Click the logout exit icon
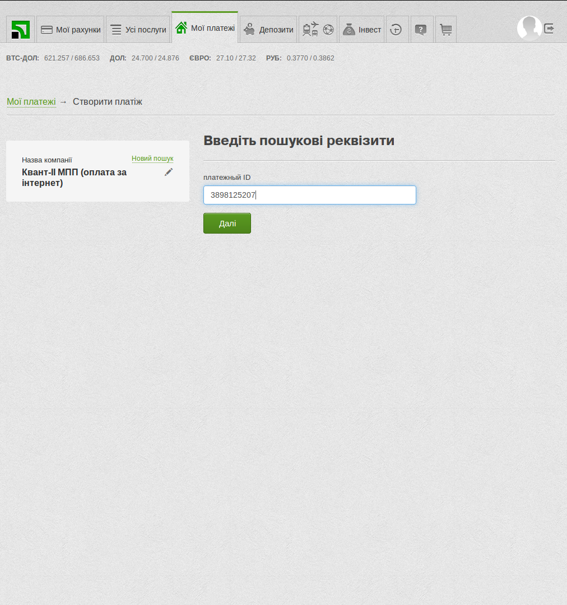567x605 pixels. tap(549, 29)
